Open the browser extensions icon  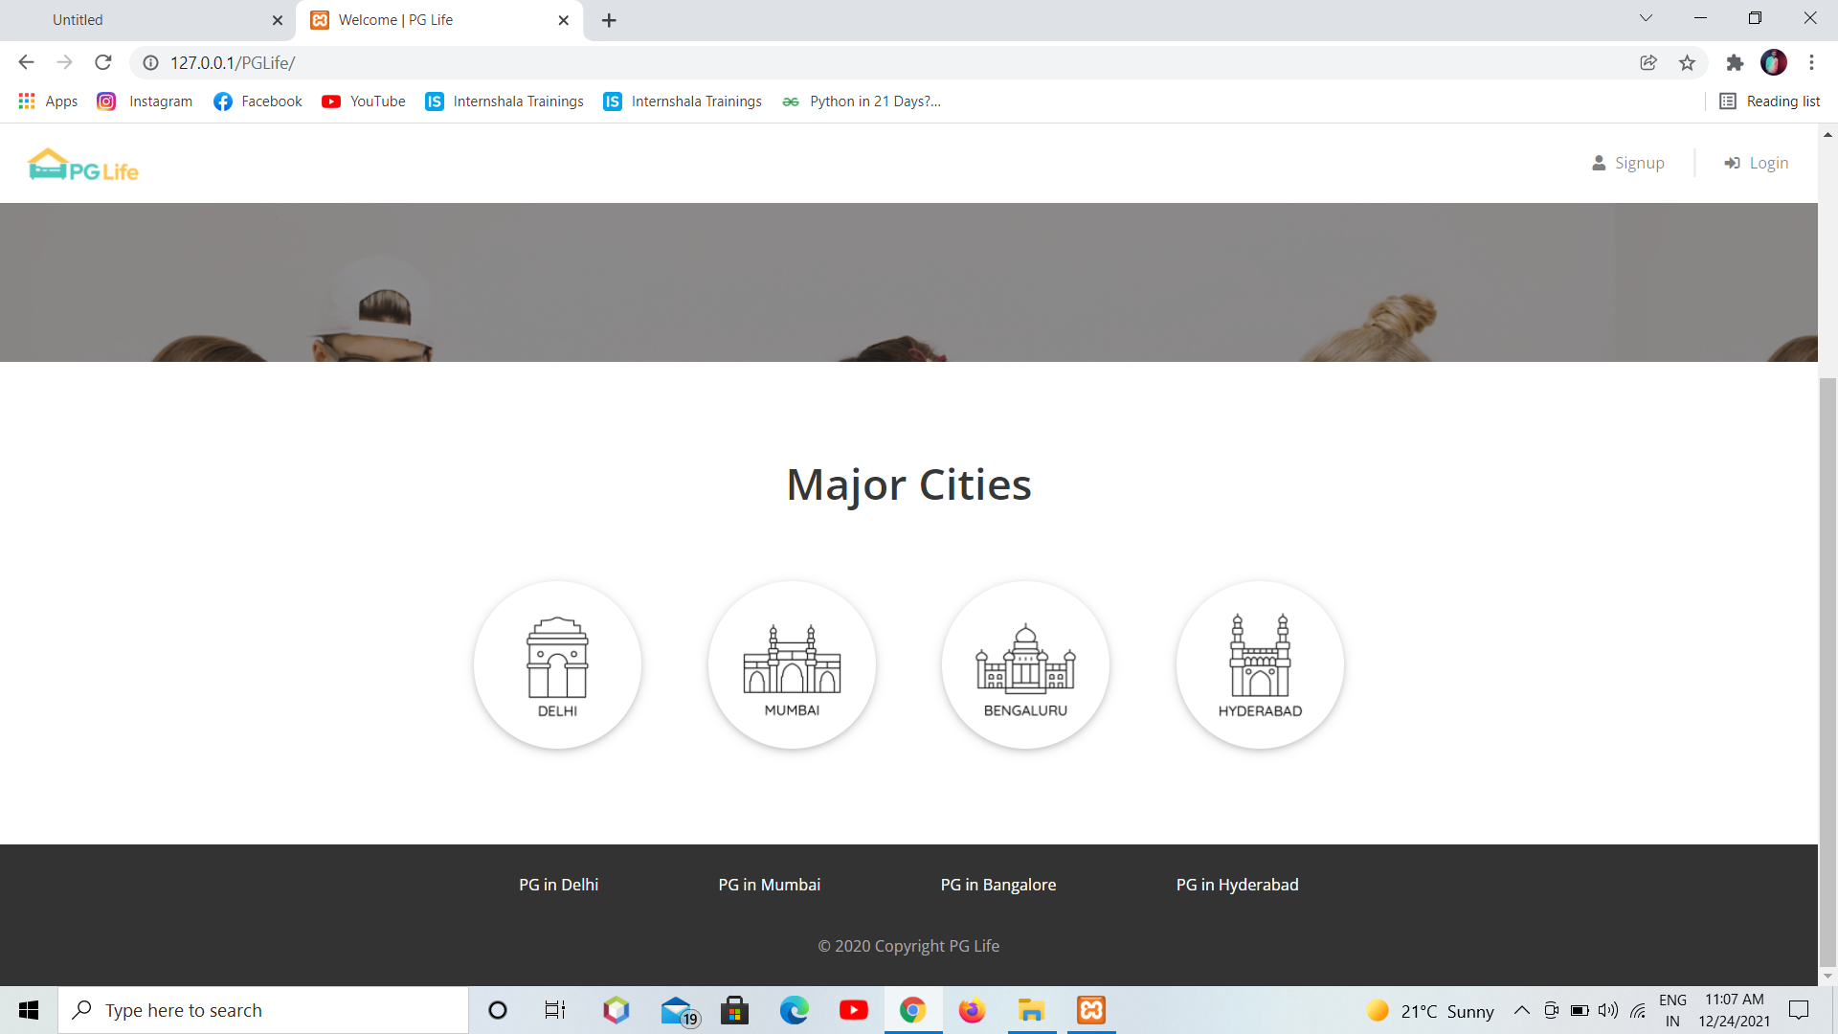1735,62
